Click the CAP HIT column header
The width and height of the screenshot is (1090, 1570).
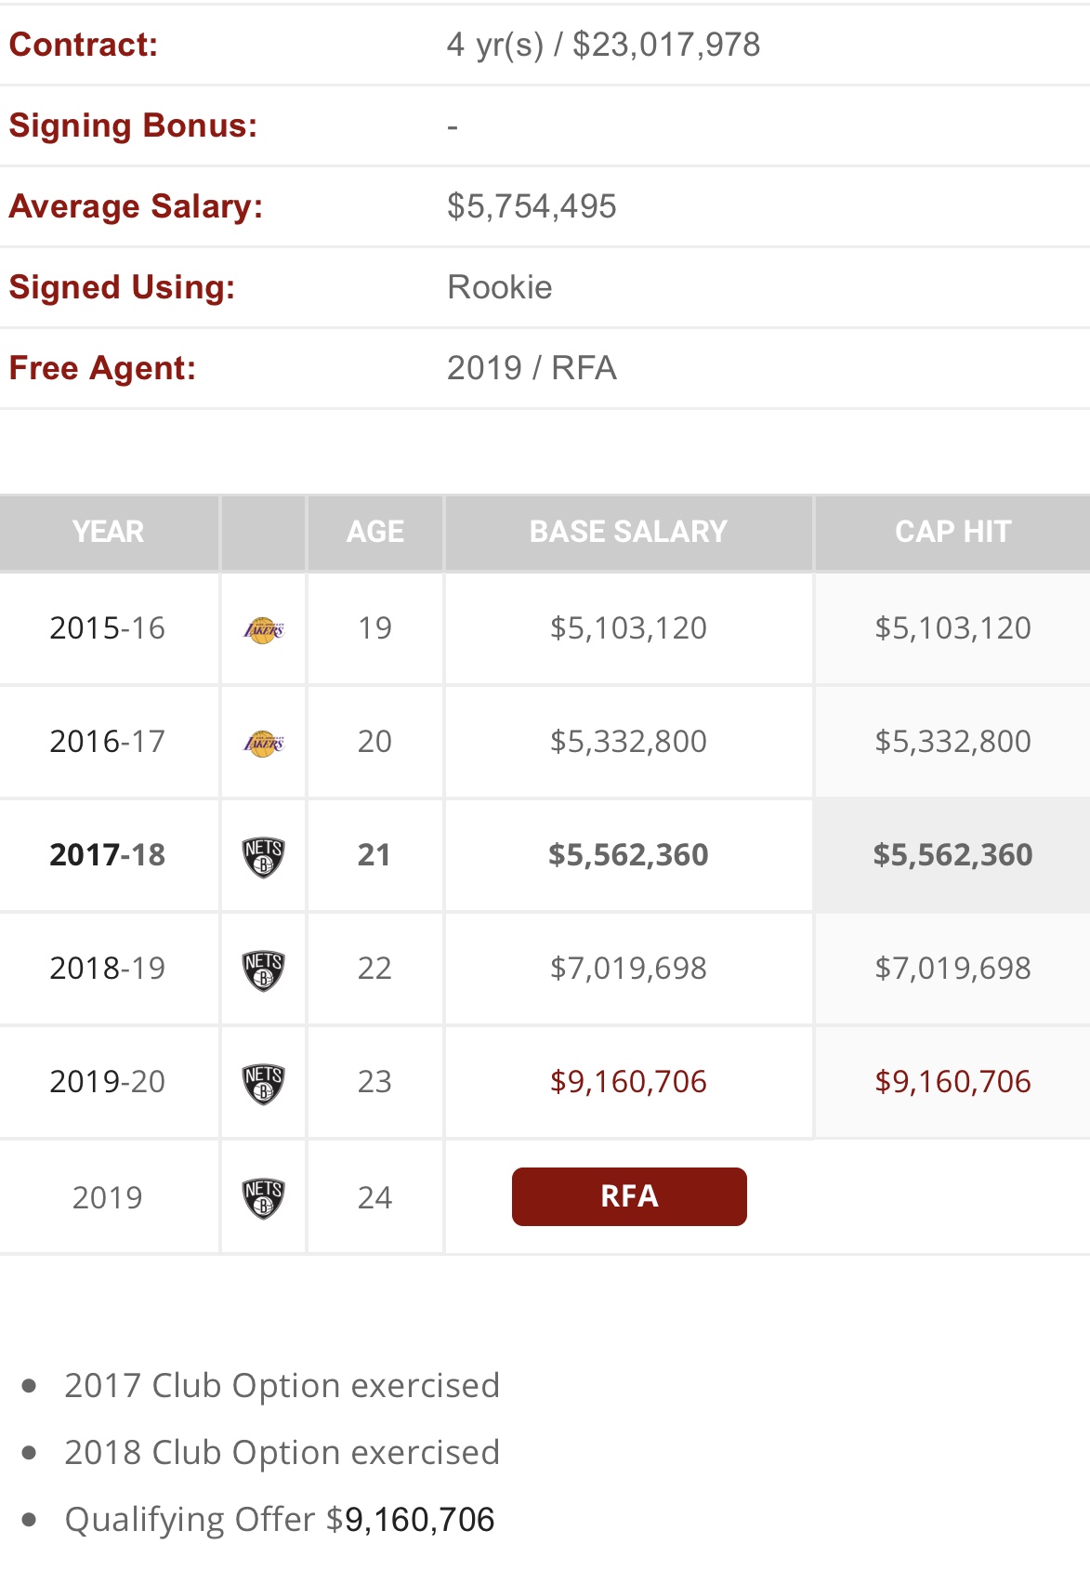pos(952,532)
